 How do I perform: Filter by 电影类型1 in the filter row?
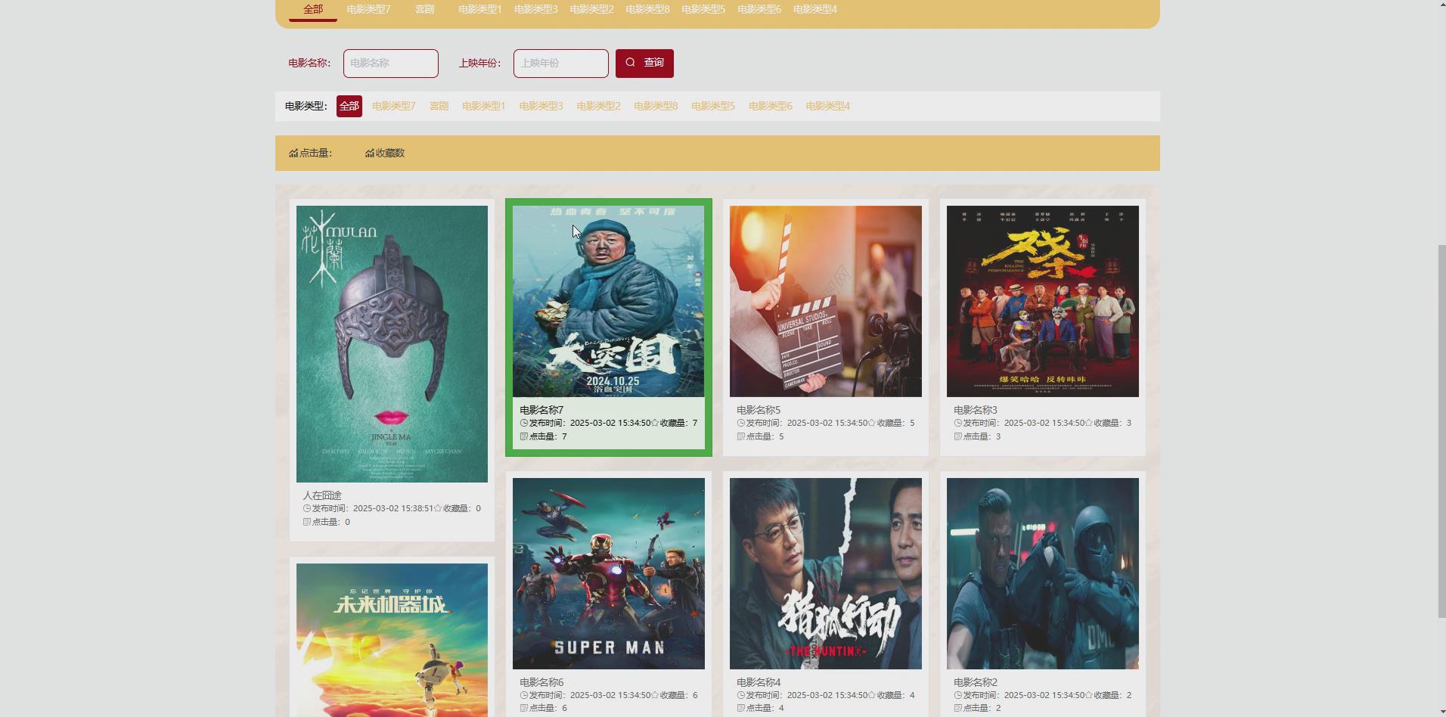click(484, 107)
